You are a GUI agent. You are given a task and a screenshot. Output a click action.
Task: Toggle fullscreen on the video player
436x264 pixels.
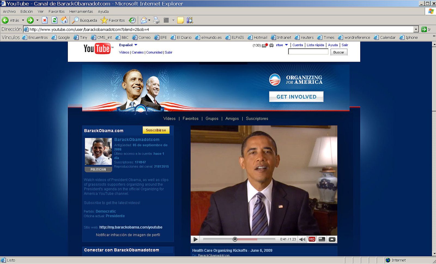click(332, 239)
